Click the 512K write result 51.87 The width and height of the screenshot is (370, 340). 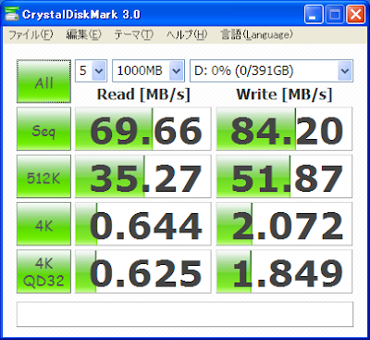pos(284,177)
